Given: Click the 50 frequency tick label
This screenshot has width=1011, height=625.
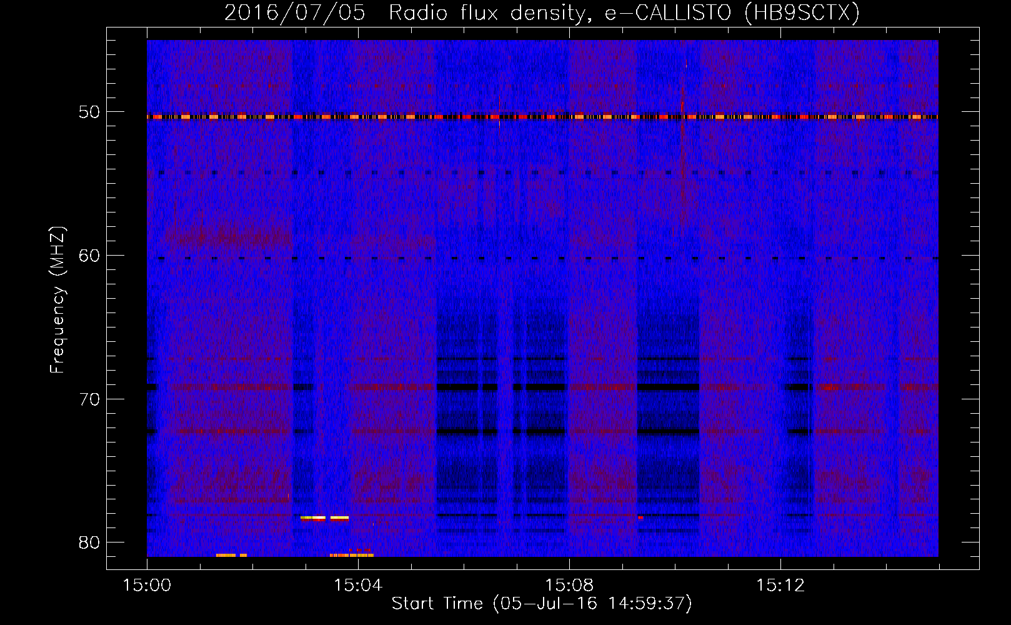Looking at the screenshot, I should tap(89, 112).
